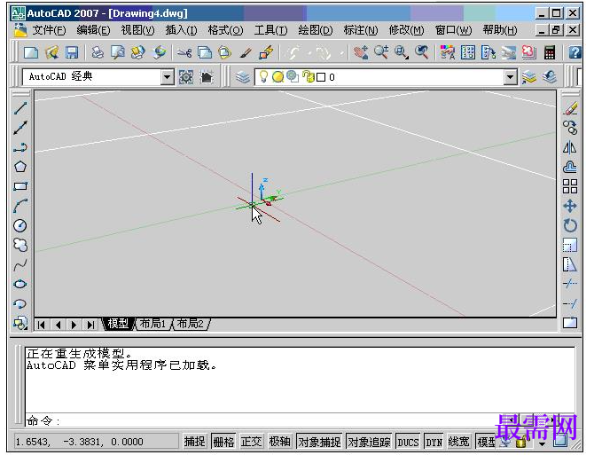The height and width of the screenshot is (455, 594).
Task: Open the 视图(V) menu
Action: (x=138, y=30)
